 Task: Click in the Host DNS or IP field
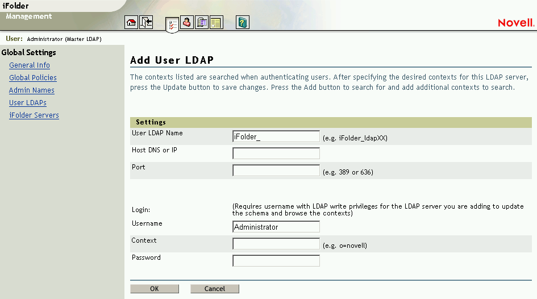[x=276, y=153]
